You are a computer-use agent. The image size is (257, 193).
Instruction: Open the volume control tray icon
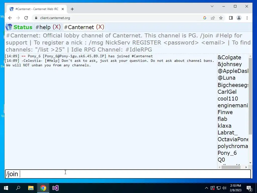[x=224, y=188]
